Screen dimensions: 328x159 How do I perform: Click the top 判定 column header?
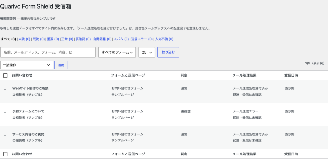tap(184, 75)
